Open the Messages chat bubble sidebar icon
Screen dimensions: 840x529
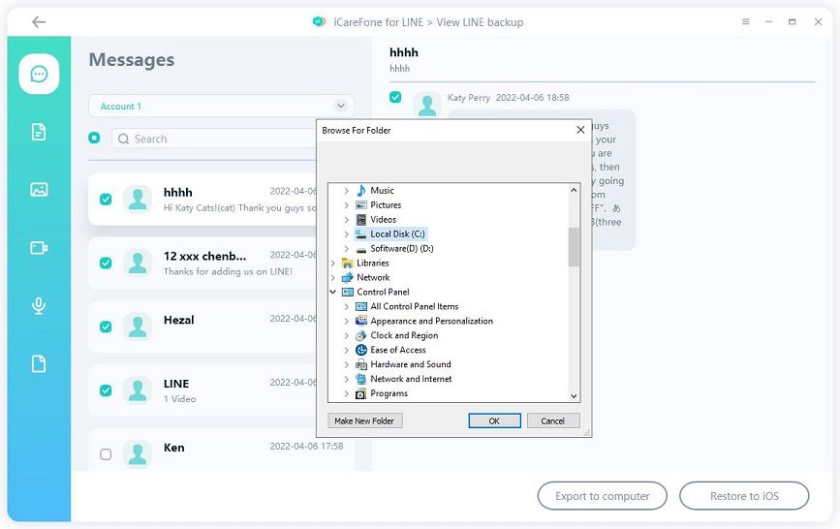coord(39,74)
